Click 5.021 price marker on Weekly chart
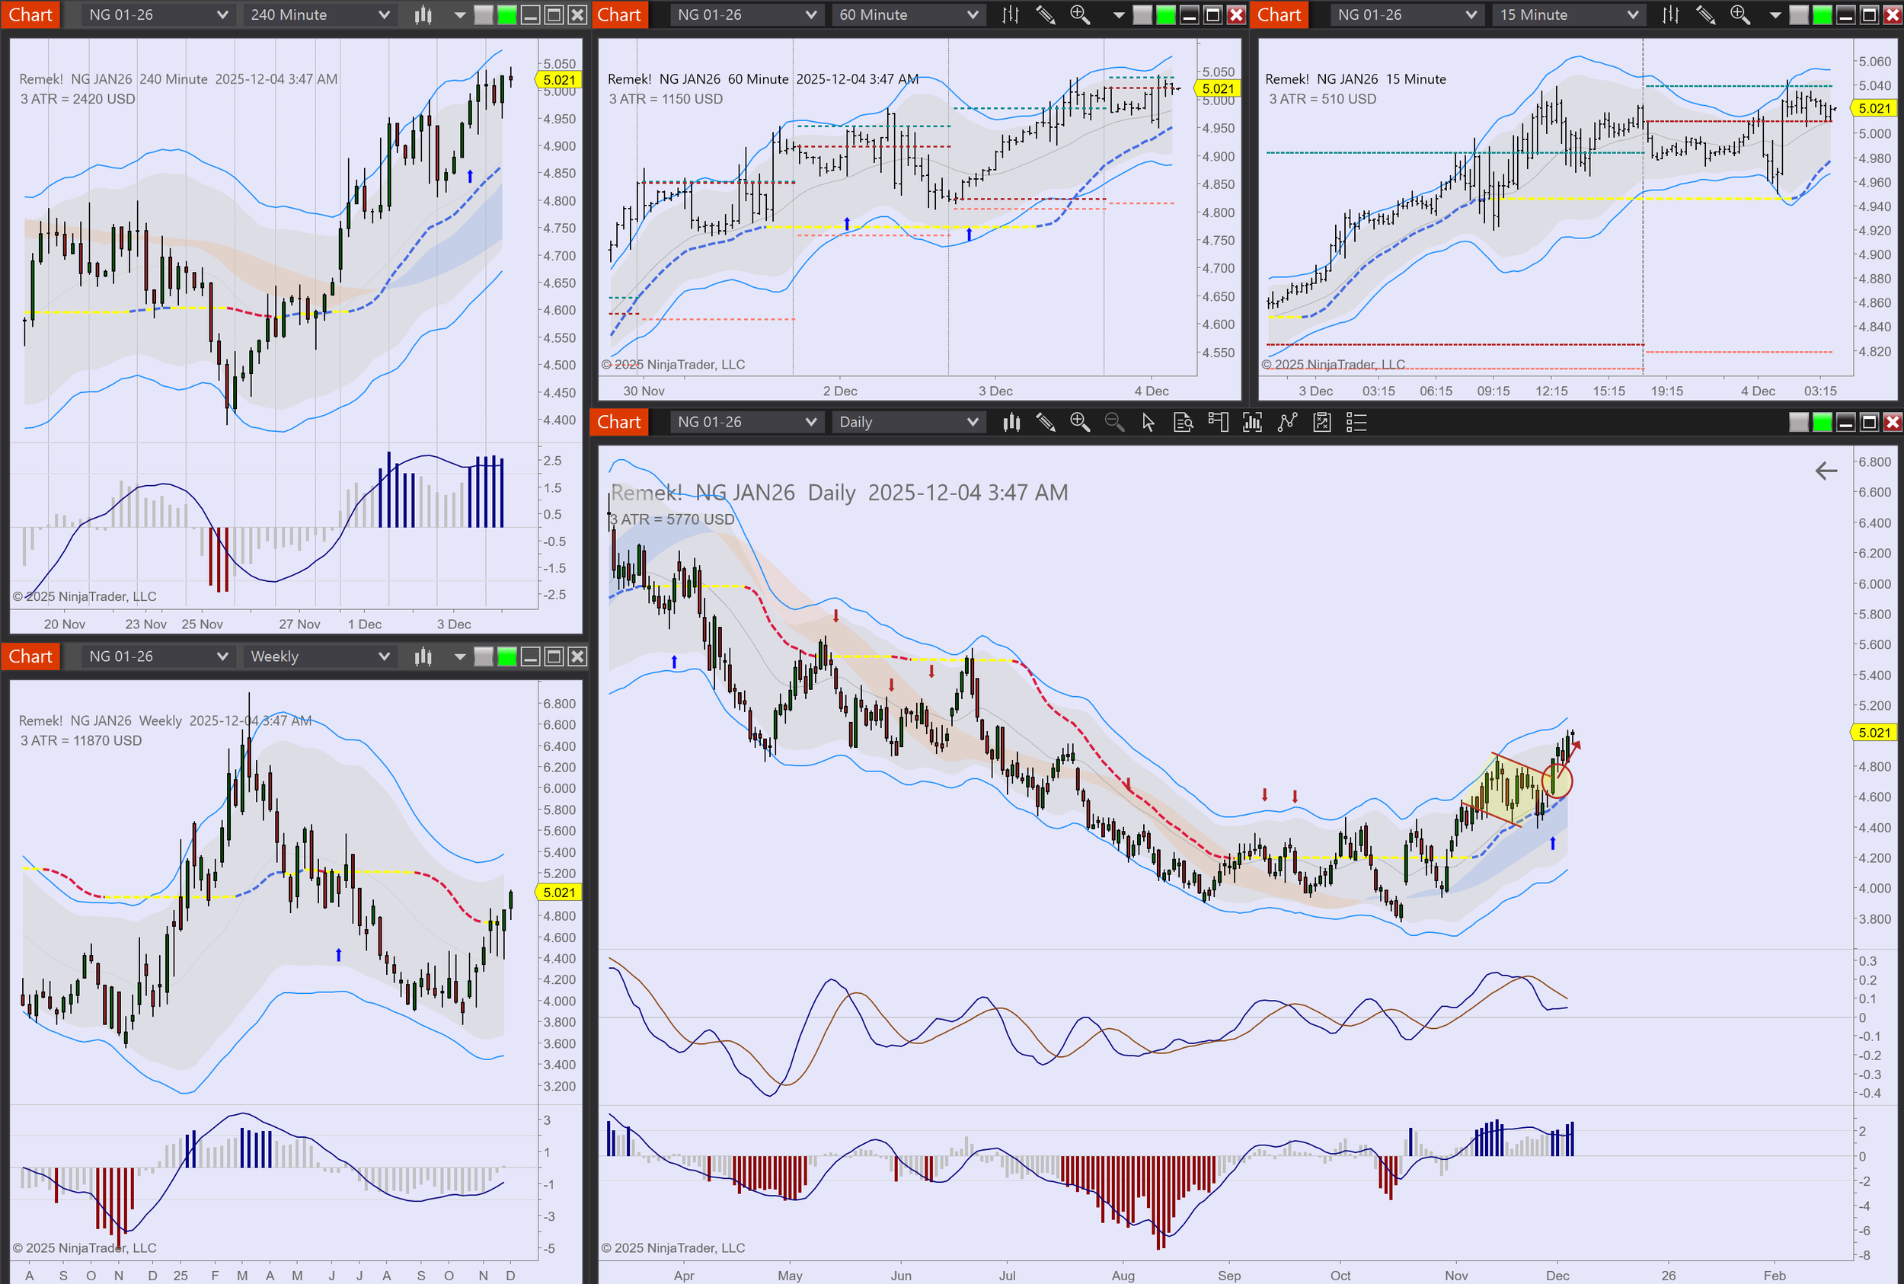The width and height of the screenshot is (1904, 1284). coord(558,893)
